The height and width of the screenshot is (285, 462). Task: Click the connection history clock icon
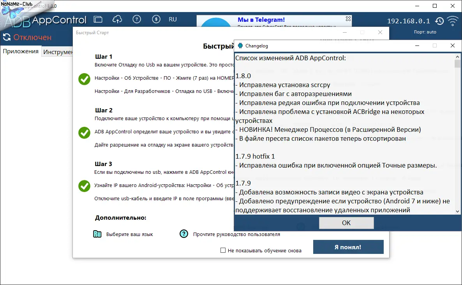pyautogui.click(x=439, y=21)
